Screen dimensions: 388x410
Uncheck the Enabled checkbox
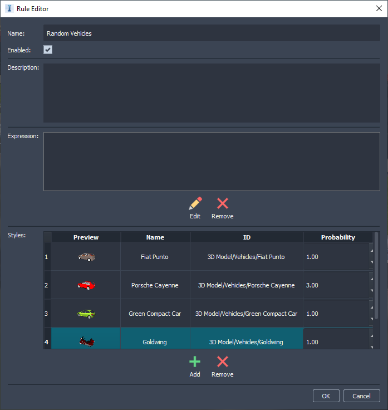pos(48,50)
